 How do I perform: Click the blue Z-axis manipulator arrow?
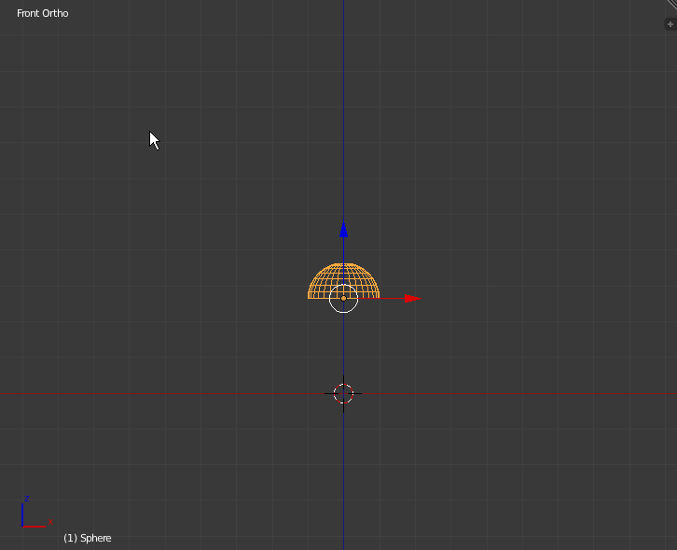[343, 230]
